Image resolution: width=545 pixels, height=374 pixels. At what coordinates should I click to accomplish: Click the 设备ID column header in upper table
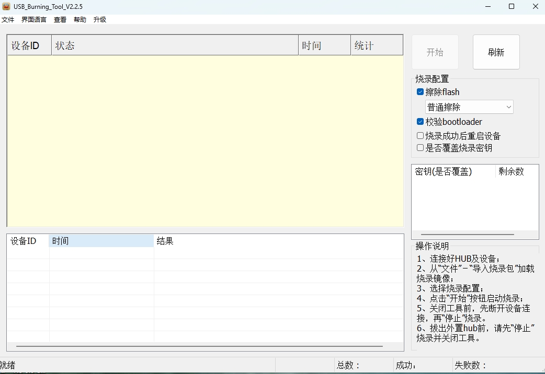coord(29,45)
